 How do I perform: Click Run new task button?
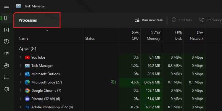[x=149, y=20]
